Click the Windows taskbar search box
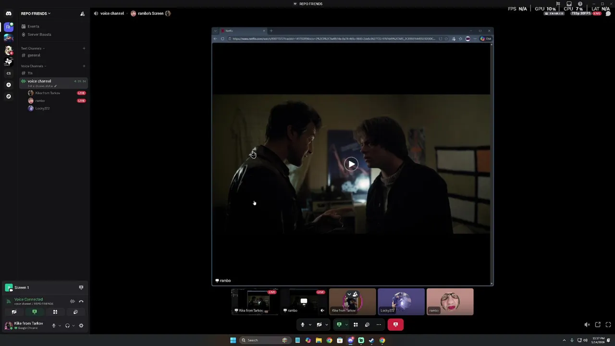The width and height of the screenshot is (615, 346). coord(264,340)
